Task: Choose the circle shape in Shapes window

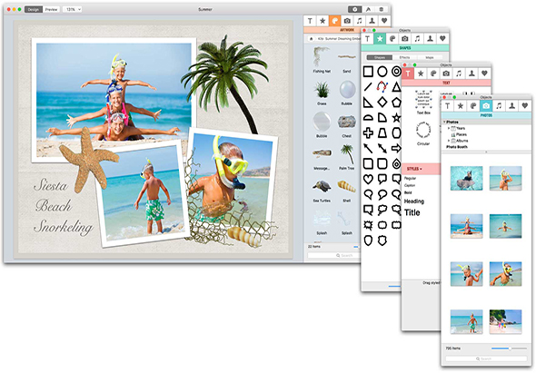Action: (x=382, y=72)
